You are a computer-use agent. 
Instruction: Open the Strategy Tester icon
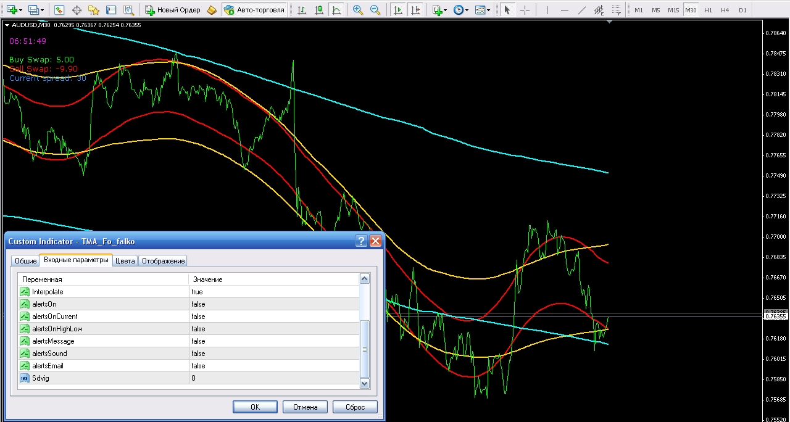click(x=128, y=10)
